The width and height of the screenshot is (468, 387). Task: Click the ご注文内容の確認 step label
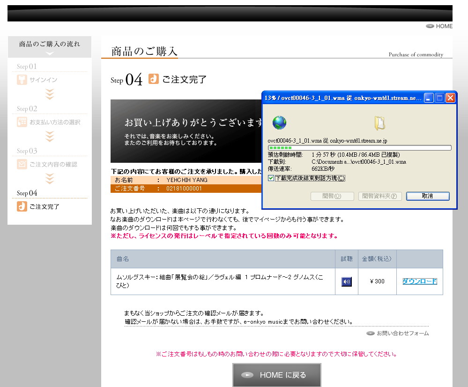coord(53,164)
